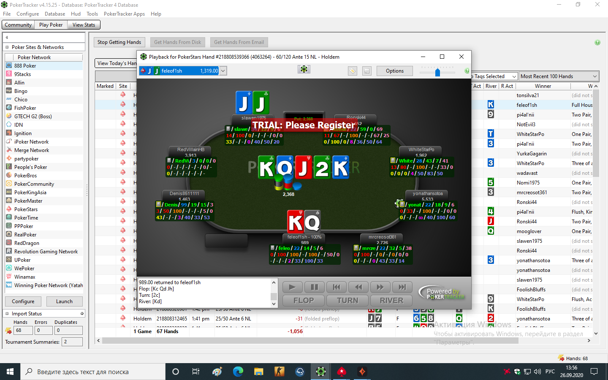Open notes icon for feleof1sh HUD
The height and width of the screenshot is (380, 608).
click(272, 248)
